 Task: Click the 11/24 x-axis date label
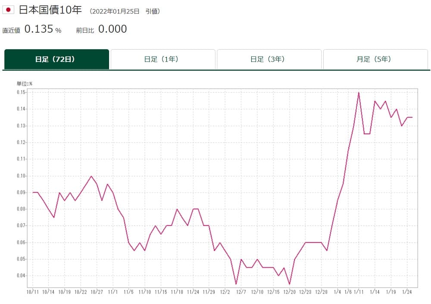tap(193, 292)
